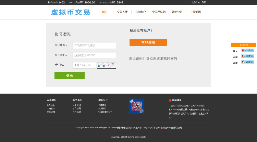This screenshot has width=257, height=142.
Task: Open 行业自律倡议书 under 服务条款
Action: pyautogui.click(x=105, y=112)
